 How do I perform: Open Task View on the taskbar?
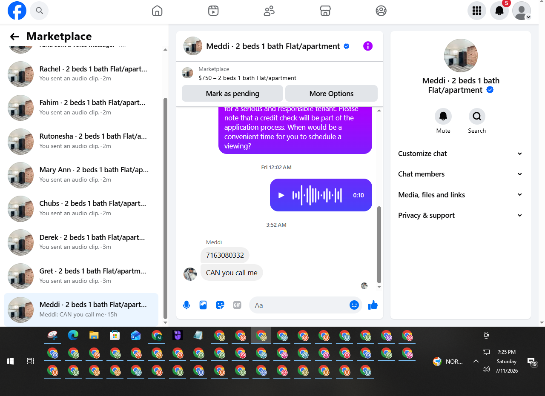pyautogui.click(x=30, y=361)
